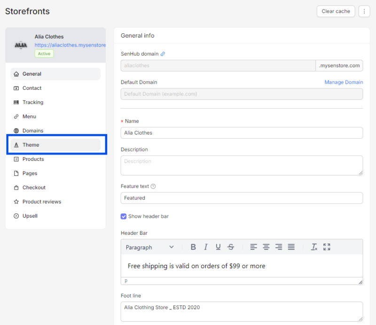Click the header bar editor text
376x325 pixels.
196,266
